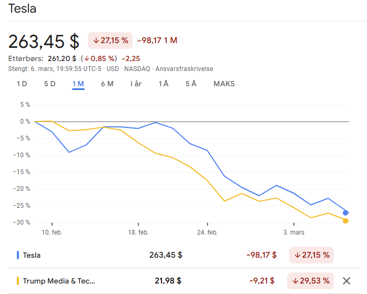Click the Etterbørs label
The image size is (367, 294).
point(26,58)
